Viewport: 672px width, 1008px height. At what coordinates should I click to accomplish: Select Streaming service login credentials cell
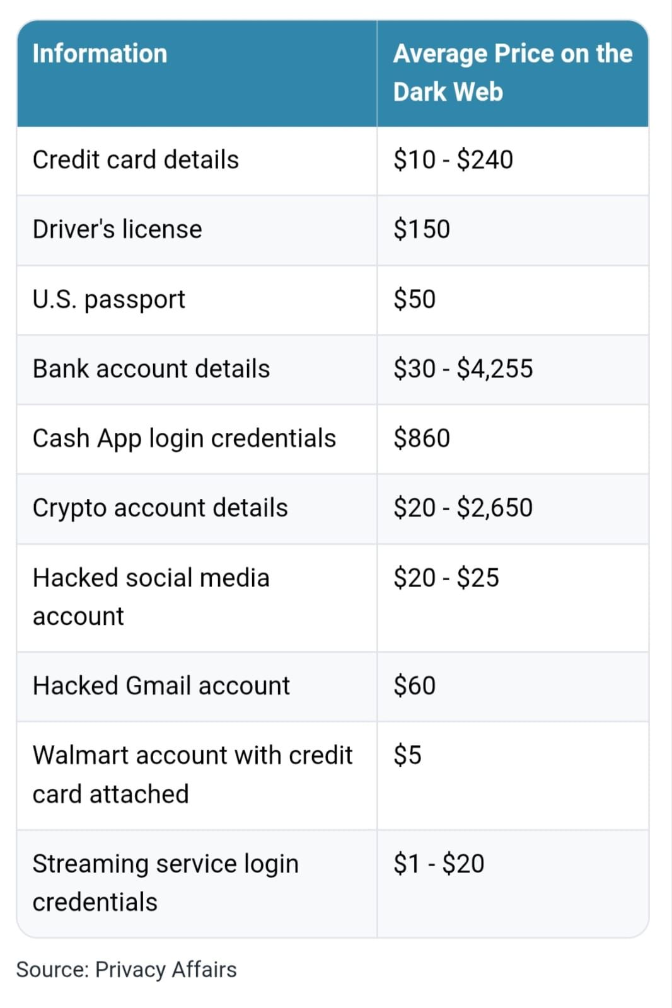coord(165,882)
